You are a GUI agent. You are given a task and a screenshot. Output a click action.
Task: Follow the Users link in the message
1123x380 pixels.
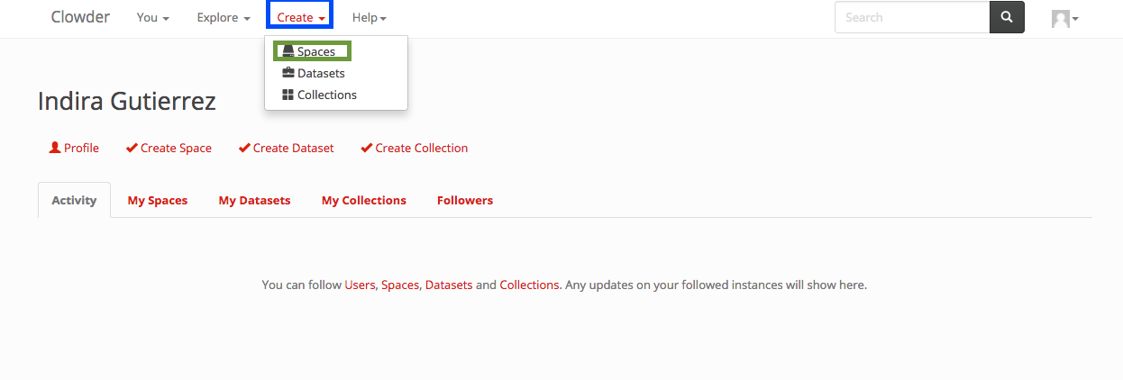[360, 285]
